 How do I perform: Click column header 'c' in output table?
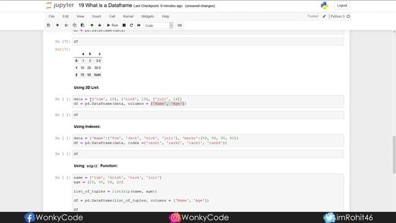tap(100, 54)
